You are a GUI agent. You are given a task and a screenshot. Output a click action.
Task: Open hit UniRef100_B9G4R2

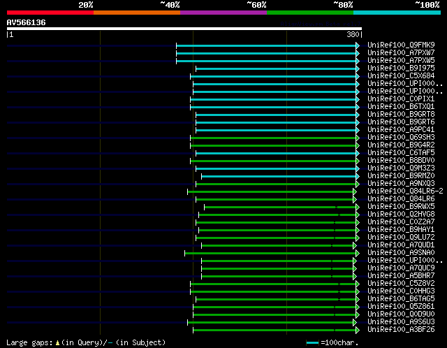point(401,145)
